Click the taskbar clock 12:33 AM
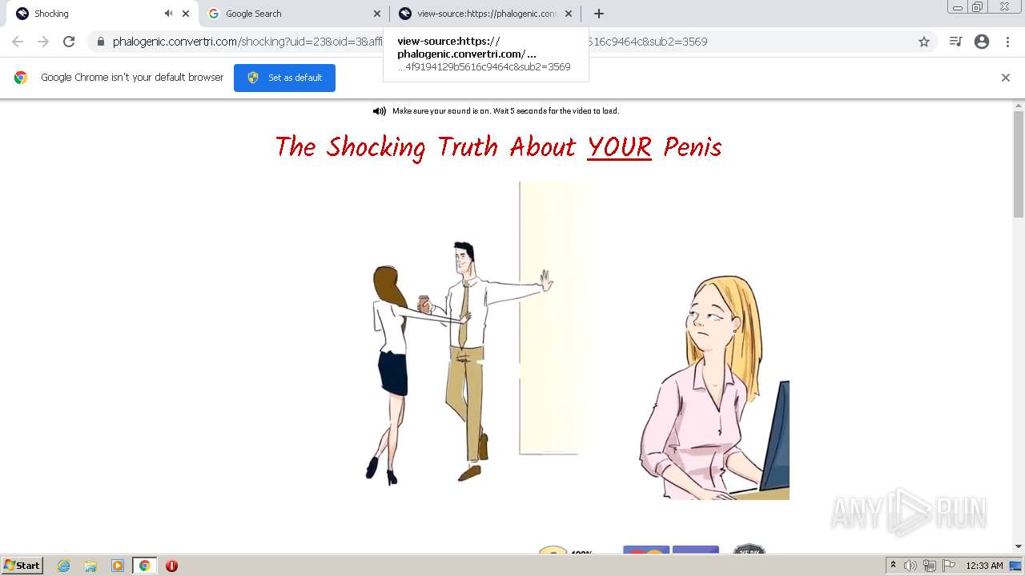The height and width of the screenshot is (576, 1025). click(x=984, y=566)
